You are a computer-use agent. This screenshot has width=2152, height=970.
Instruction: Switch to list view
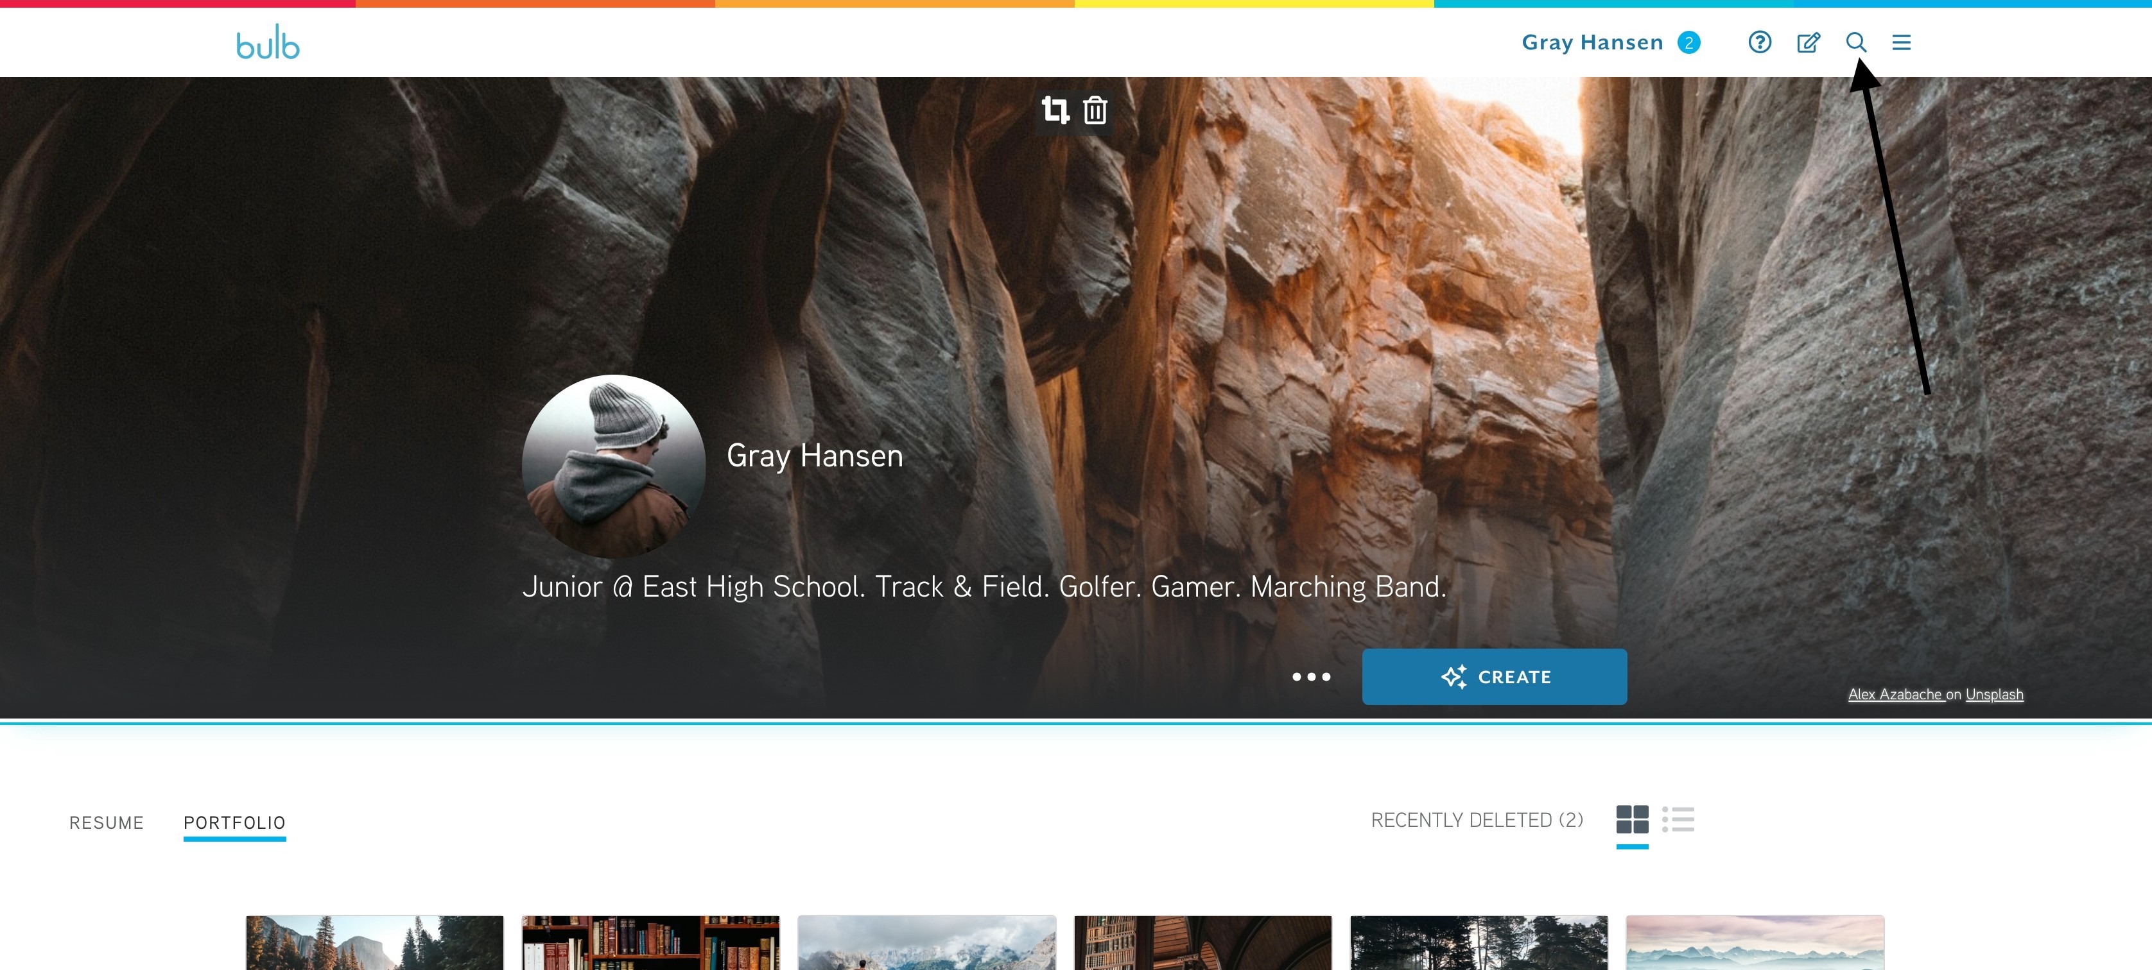pos(1678,819)
